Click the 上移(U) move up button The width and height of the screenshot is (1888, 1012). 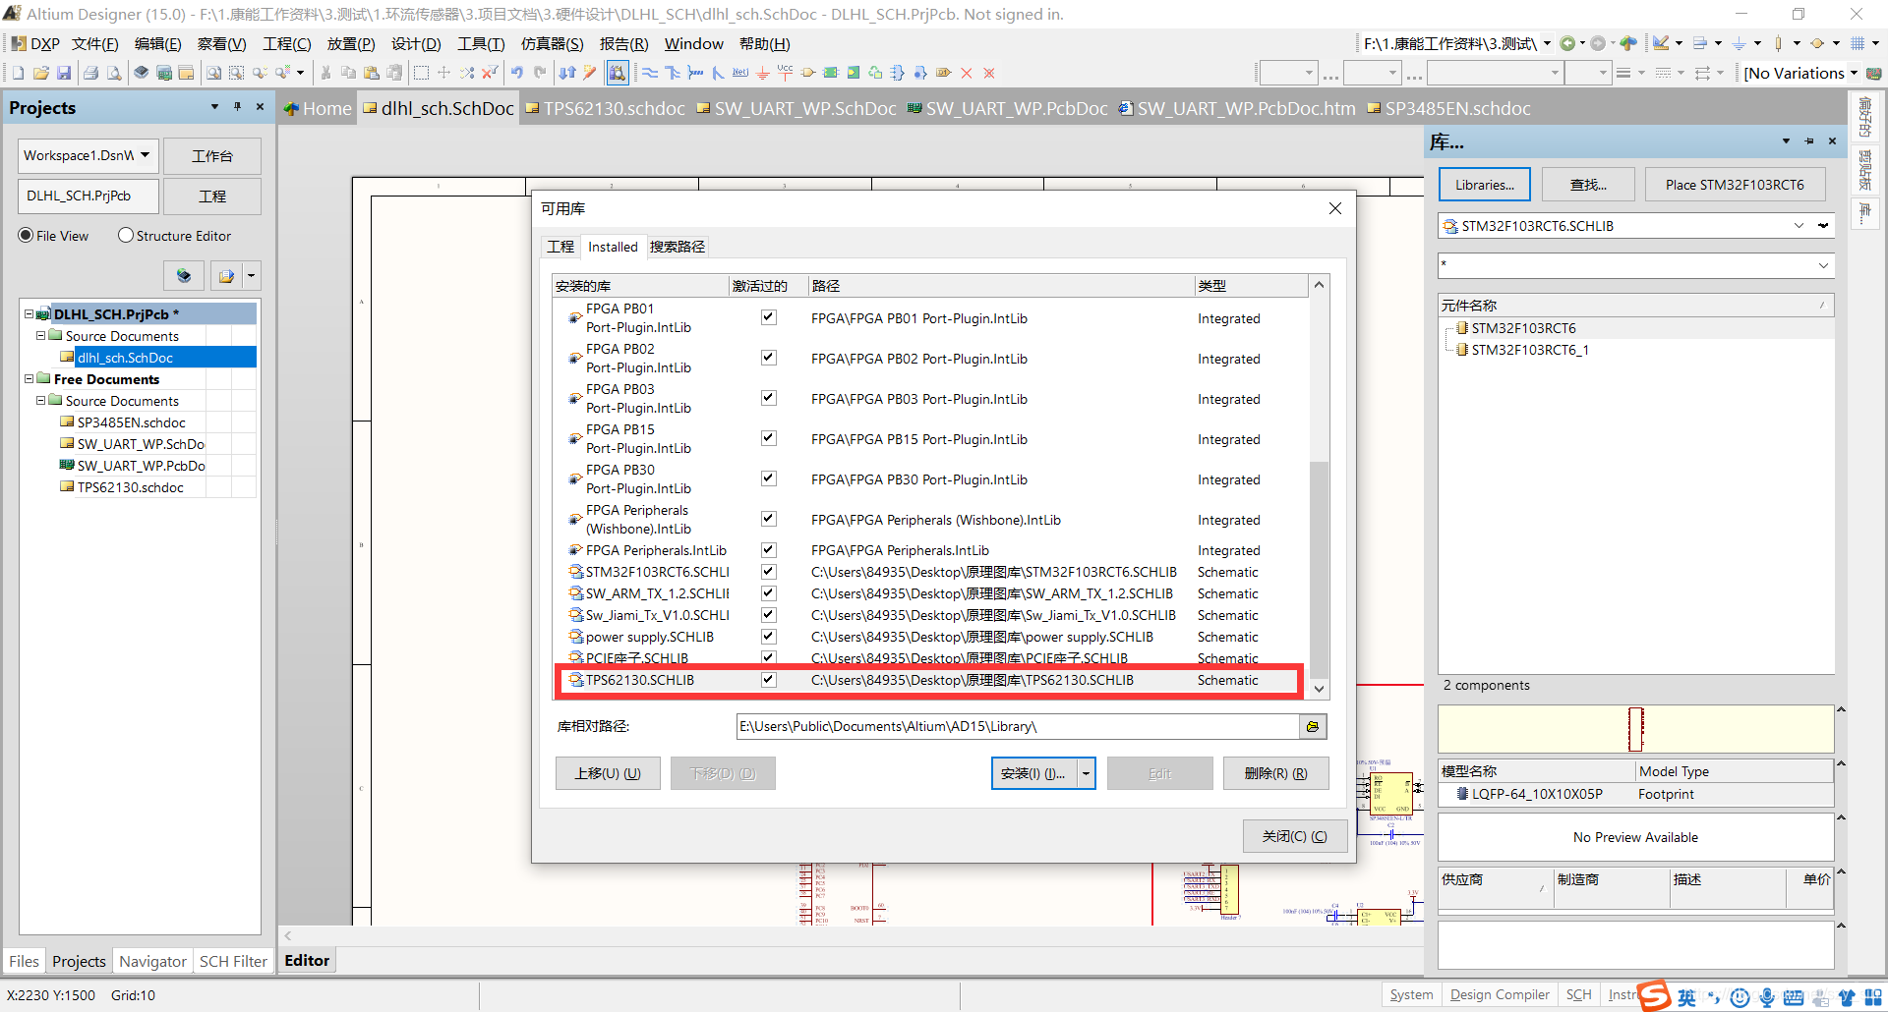tap(608, 773)
